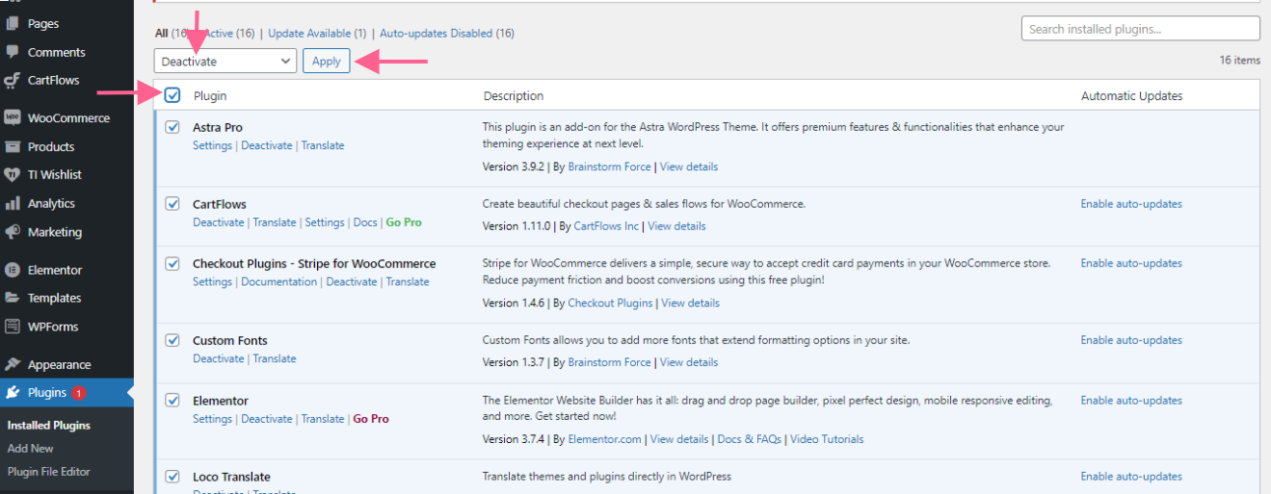Click the Comments speech bubble icon

[x=12, y=52]
